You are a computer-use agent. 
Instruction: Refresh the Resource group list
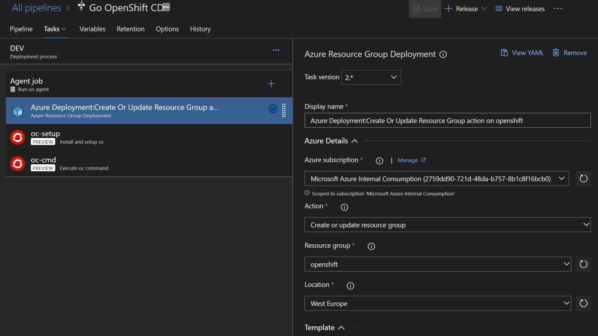point(583,264)
